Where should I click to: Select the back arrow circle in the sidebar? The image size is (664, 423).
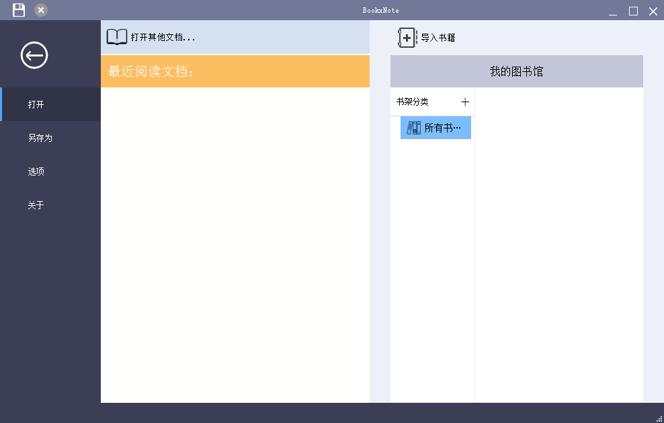click(x=34, y=56)
